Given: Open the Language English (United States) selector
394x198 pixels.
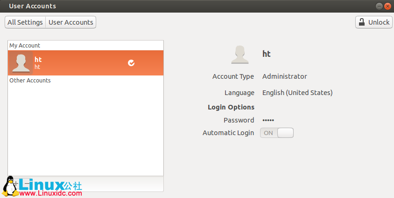Looking at the screenshot, I should [297, 93].
